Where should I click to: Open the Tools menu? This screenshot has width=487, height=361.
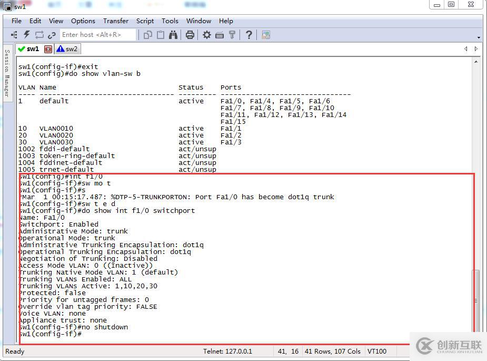coord(170,21)
